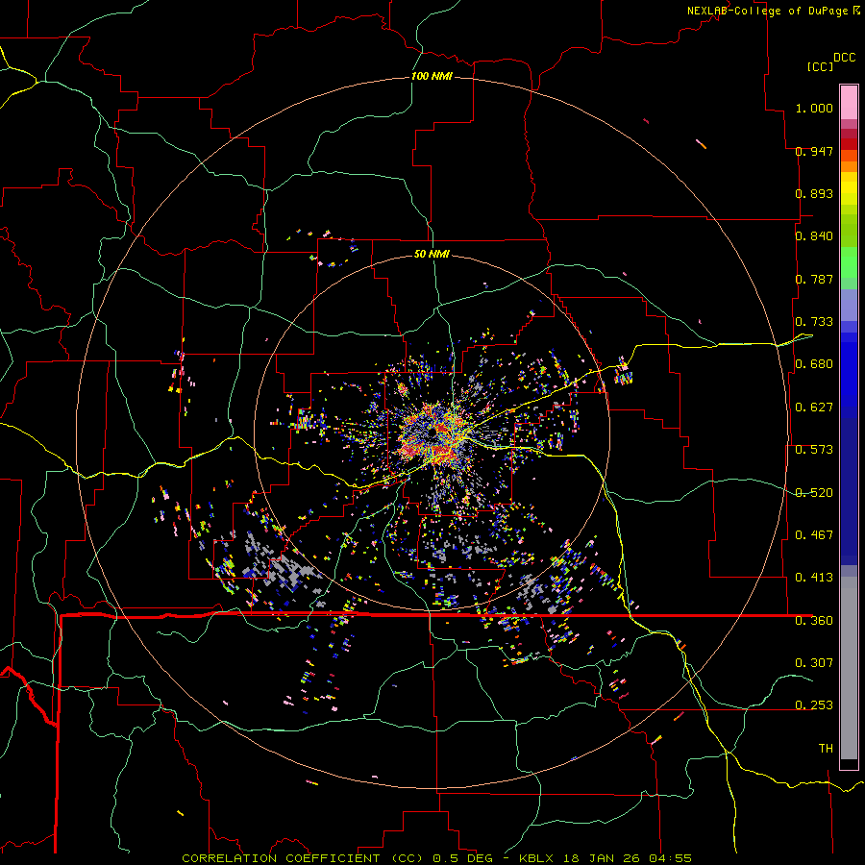Click the 0.253 scale label

[x=814, y=705]
